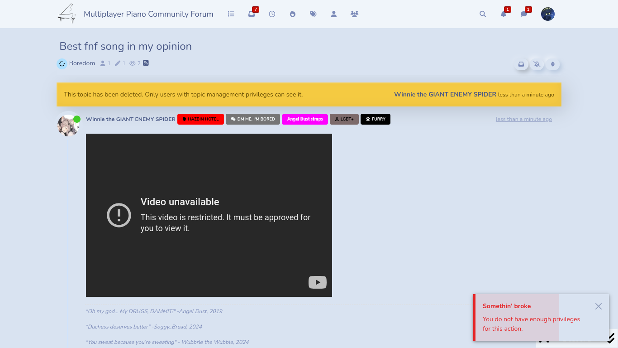Image resolution: width=618 pixels, height=348 pixels.
Task: Open Unread topics inbox with 7 badge
Action: (252, 14)
